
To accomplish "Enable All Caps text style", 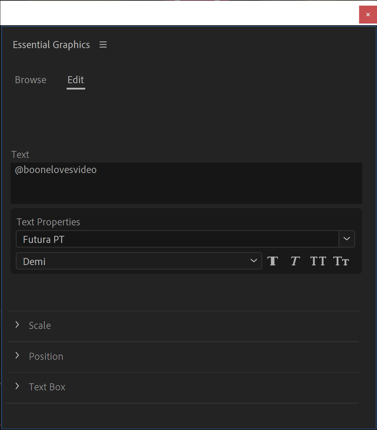I will click(318, 261).
